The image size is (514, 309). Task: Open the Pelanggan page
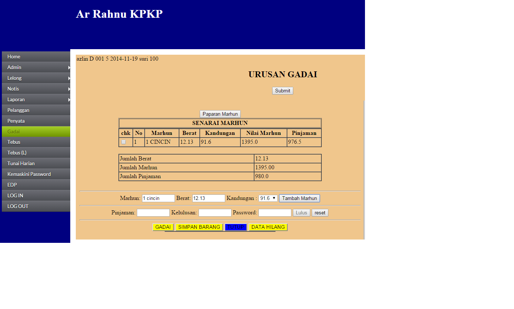click(x=36, y=110)
